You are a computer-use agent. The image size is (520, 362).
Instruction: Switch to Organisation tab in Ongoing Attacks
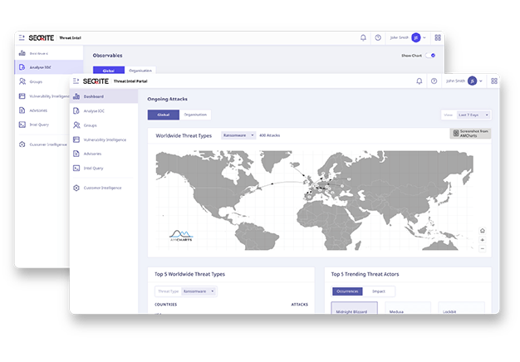(195, 115)
